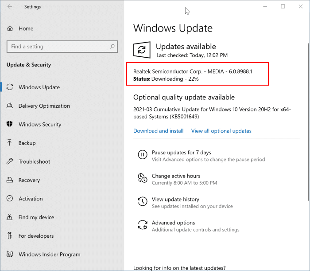Image resolution: width=310 pixels, height=271 pixels.
Task: Click the active hours clock icon
Action: pyautogui.click(x=143, y=178)
